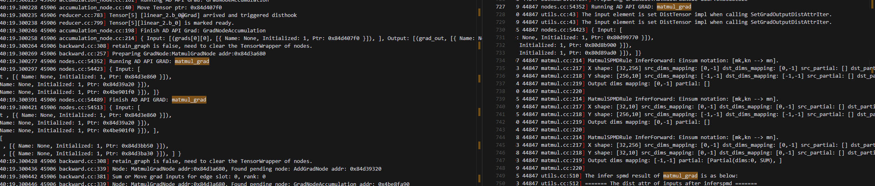Select line number 734 in the right gutter
This screenshot has height=186, width=875.
(x=500, y=61)
